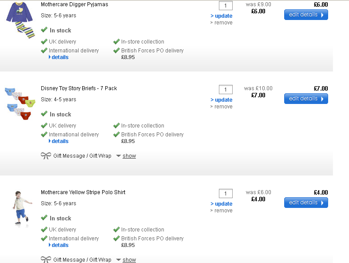Click International delivery checkmark for Toy Story Briefs
The image size is (349, 263).
click(x=44, y=134)
